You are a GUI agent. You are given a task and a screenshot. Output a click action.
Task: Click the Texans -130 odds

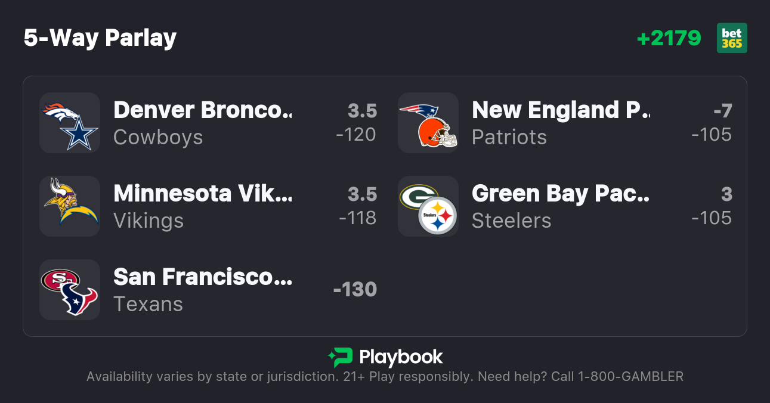point(355,290)
